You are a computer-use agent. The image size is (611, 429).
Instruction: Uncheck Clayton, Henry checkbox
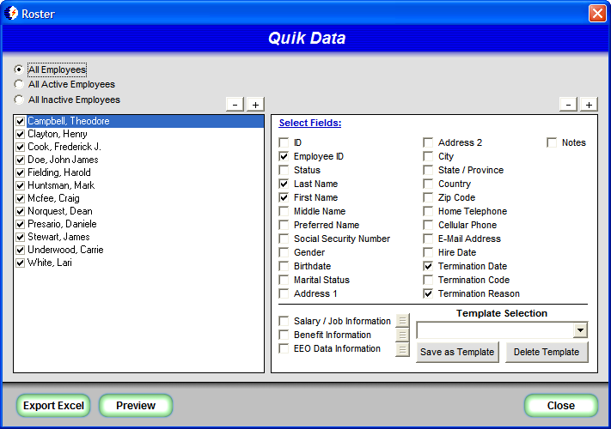coord(21,134)
